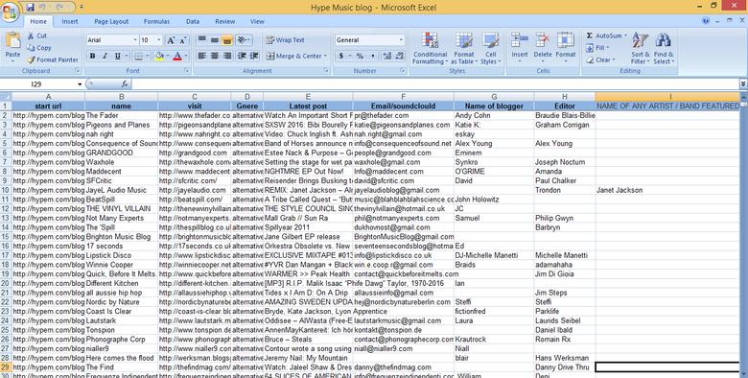748x378 pixels.
Task: Select cell containing Janet Jackson
Action: 666,190
